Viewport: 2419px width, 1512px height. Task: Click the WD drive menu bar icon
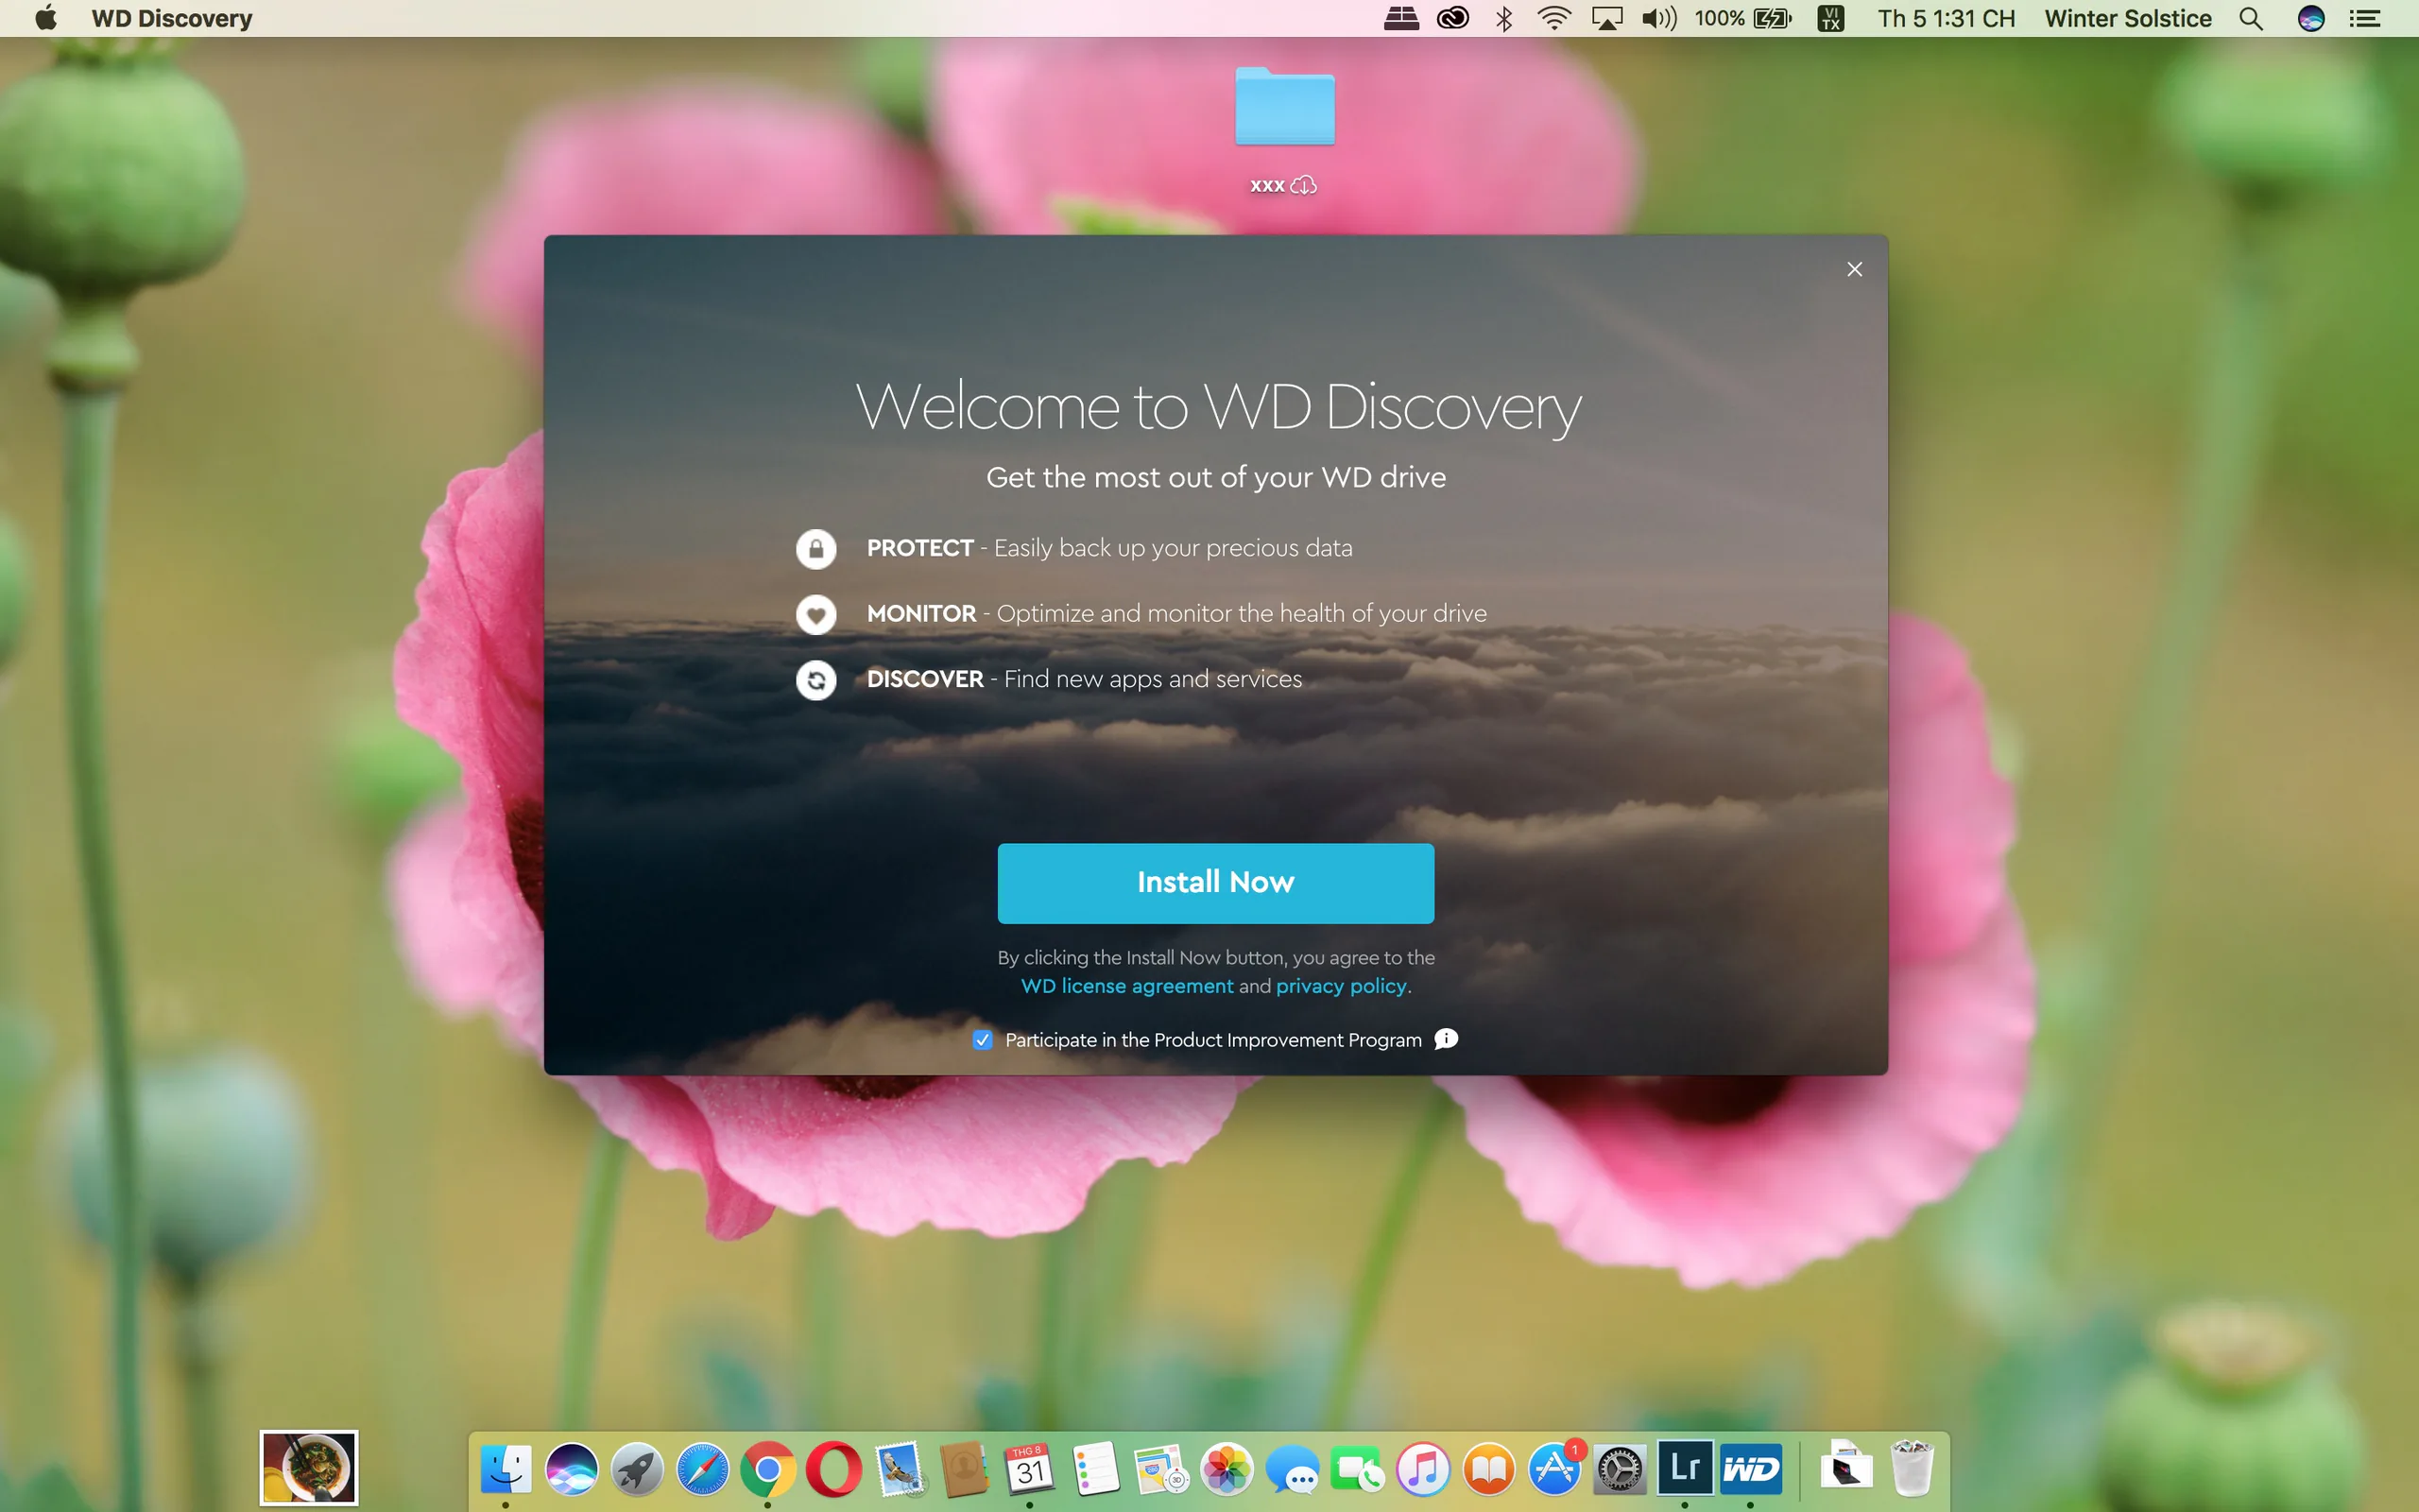click(x=1401, y=18)
